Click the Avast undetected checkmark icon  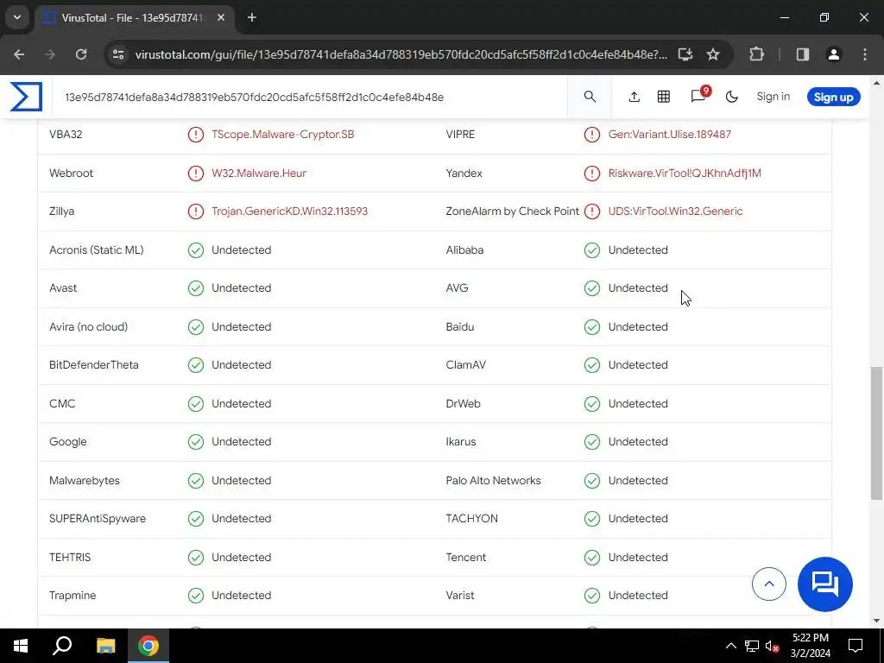coord(196,288)
